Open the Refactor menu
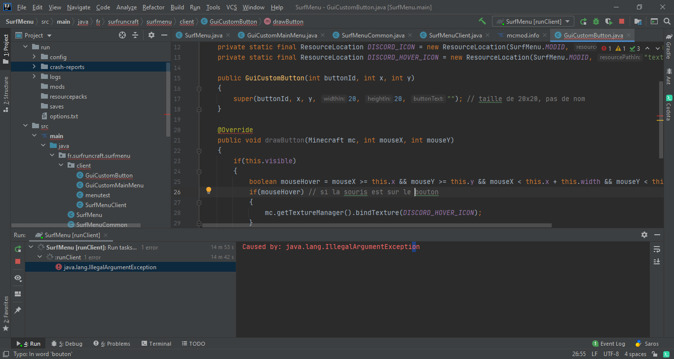The image size is (674, 359). point(153,7)
